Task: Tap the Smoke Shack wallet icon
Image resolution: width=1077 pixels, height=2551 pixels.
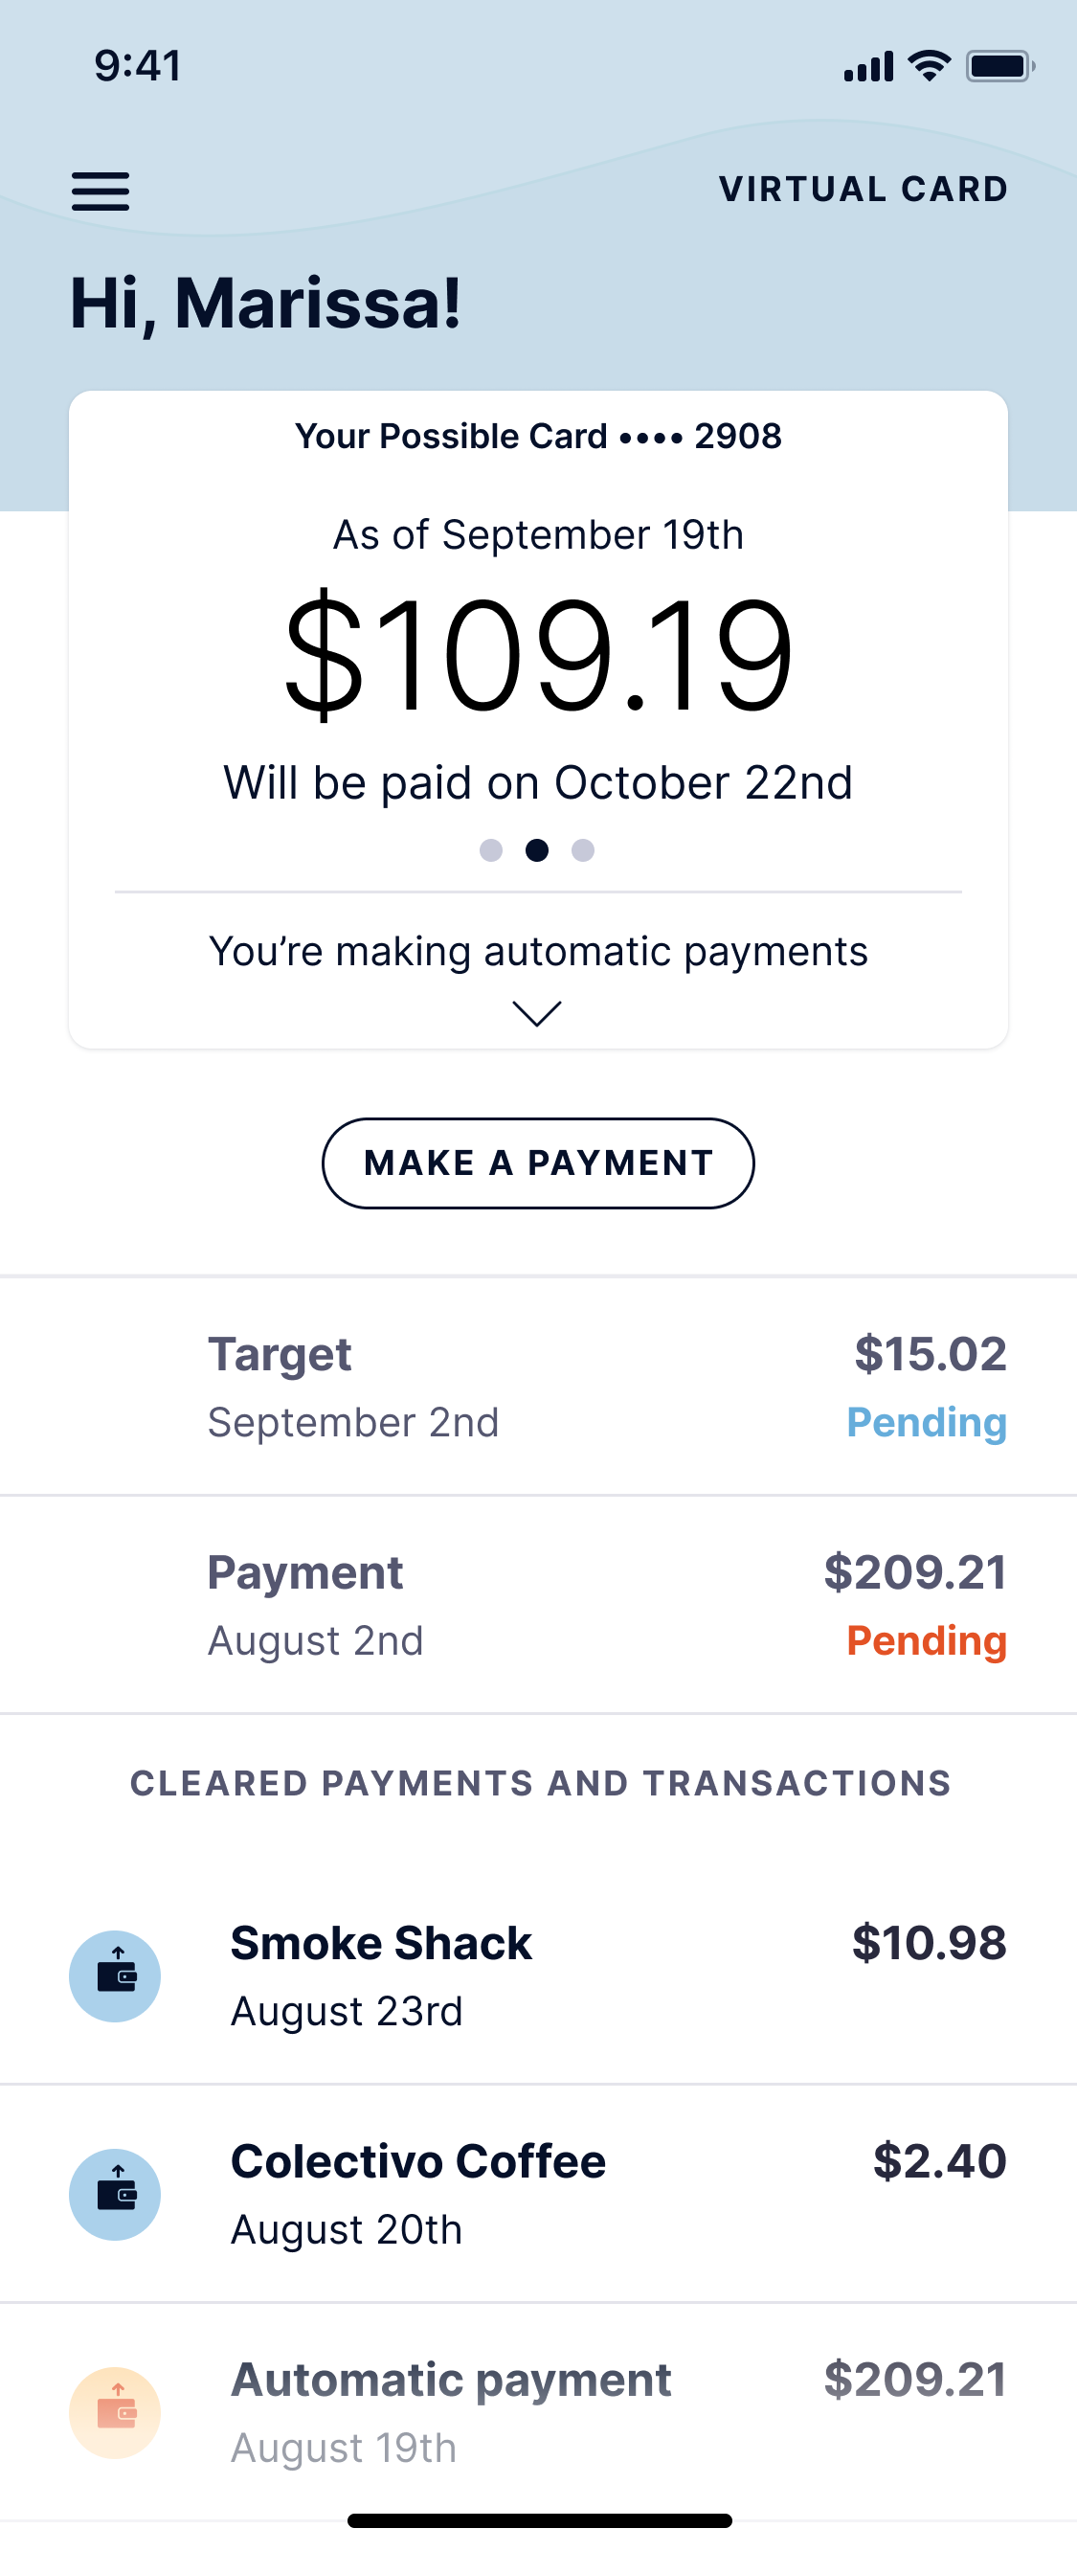Action: 115,1975
